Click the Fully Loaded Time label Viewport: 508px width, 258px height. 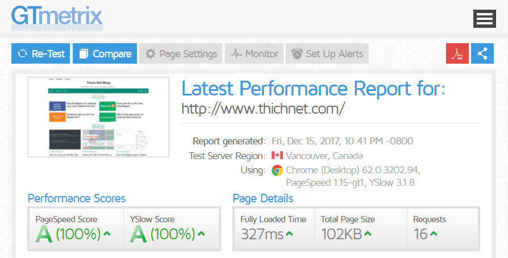(x=273, y=219)
